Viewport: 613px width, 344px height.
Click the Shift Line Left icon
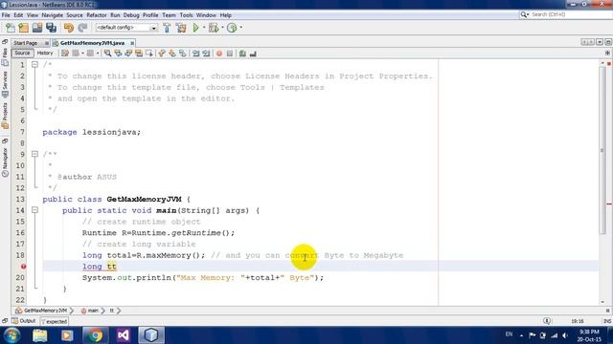pos(195,54)
